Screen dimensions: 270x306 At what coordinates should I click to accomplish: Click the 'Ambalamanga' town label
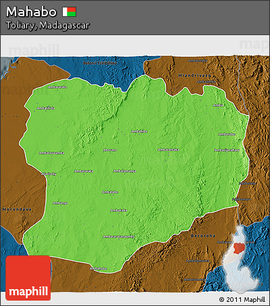click(x=124, y=171)
